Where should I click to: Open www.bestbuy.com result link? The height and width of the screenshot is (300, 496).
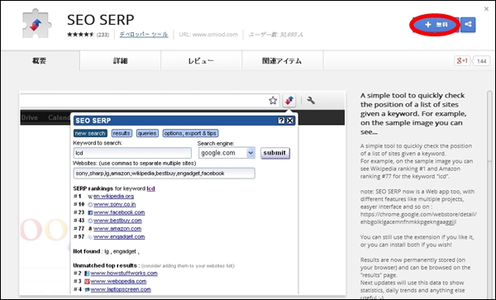(117, 221)
